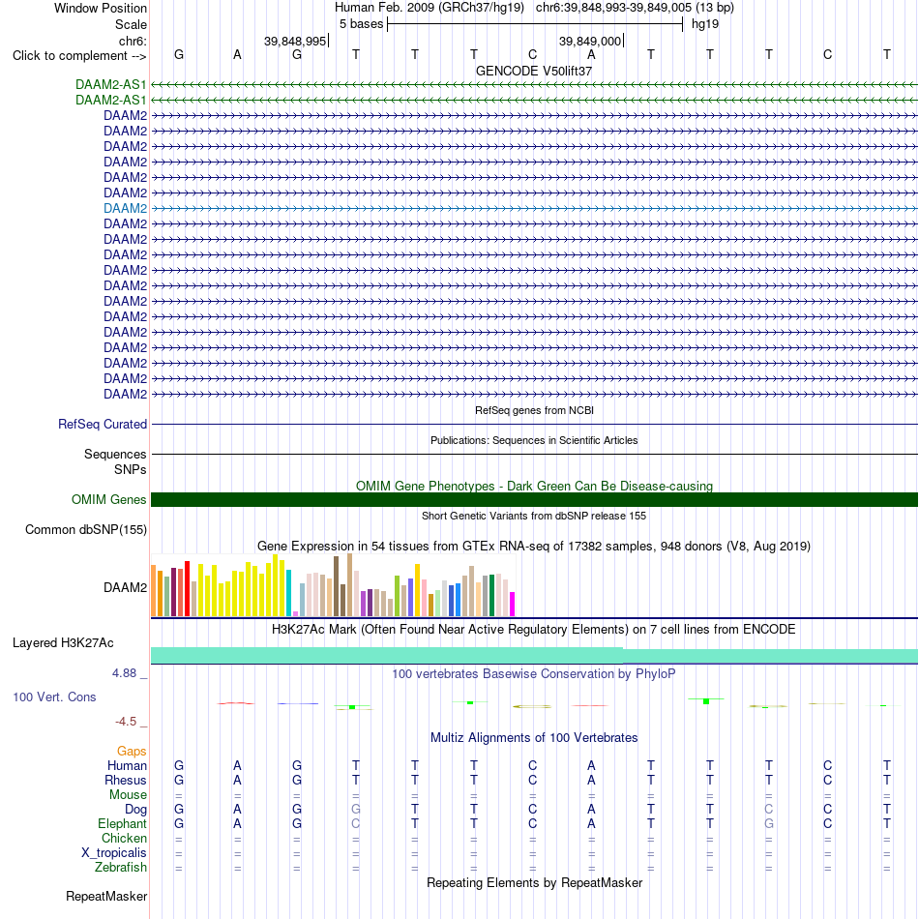Click the turquoise Layered H3K27Ac signal bar

pyautogui.click(x=534, y=655)
